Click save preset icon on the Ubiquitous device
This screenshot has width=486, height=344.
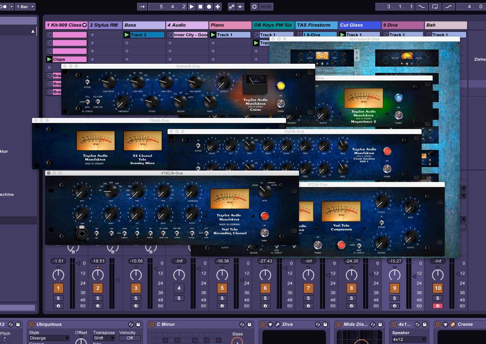point(138,324)
